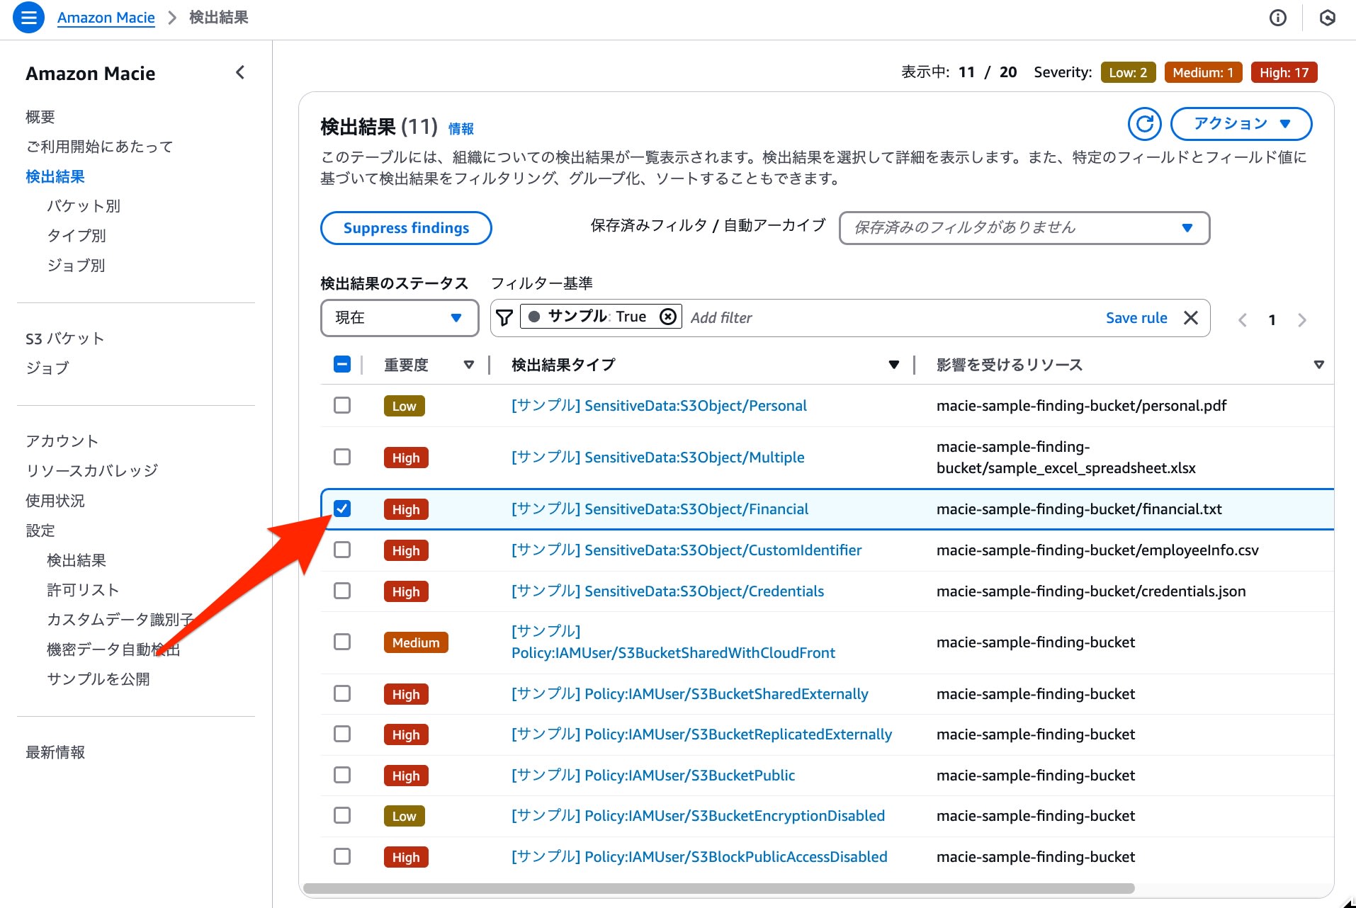Open the アクション dropdown menu
1356x908 pixels.
[1241, 124]
